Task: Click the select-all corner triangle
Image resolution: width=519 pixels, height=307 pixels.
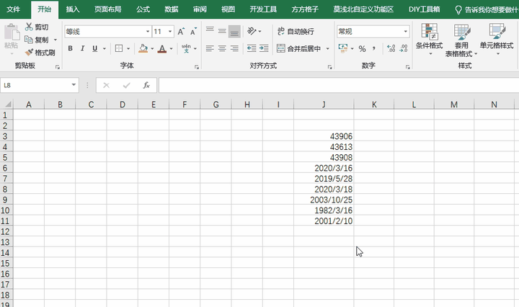Action: coord(6,104)
